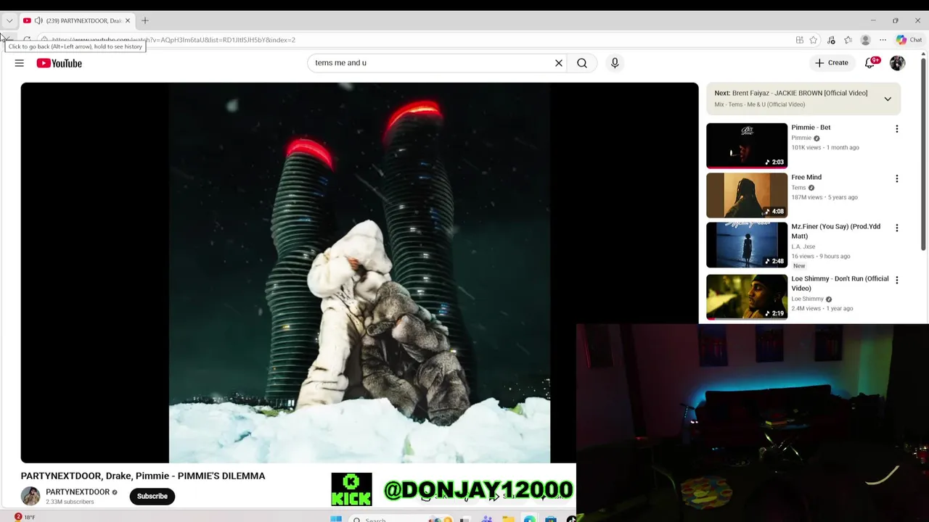Open the Create menu
Viewport: 929px width, 522px height.
pyautogui.click(x=831, y=63)
